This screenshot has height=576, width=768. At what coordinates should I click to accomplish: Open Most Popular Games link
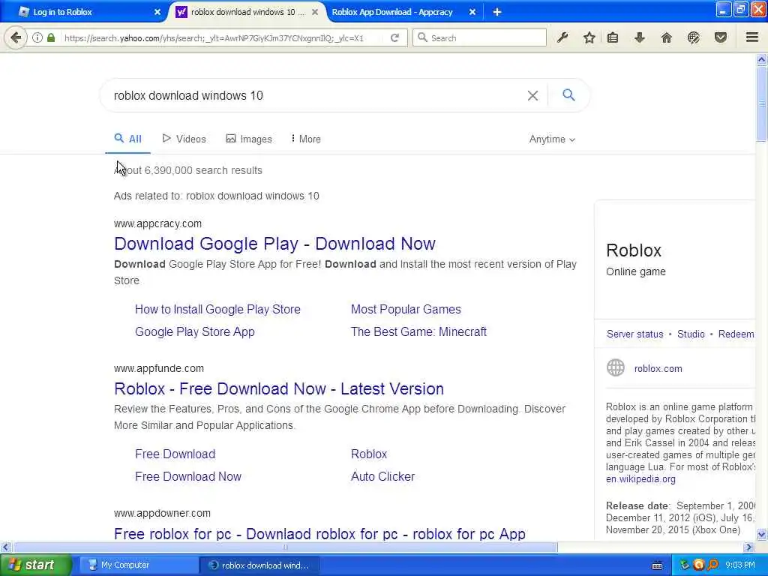(x=406, y=309)
